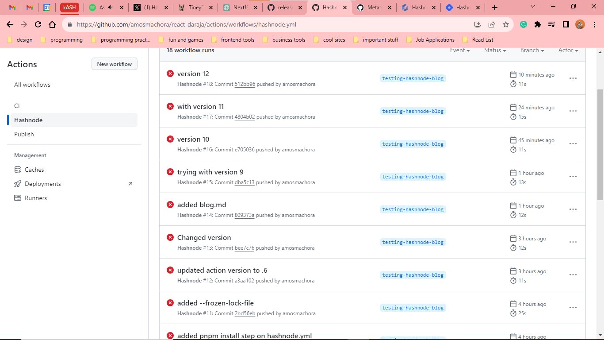Open design bookmarks folder
Viewport: 604px width, 340px height.
(20, 40)
